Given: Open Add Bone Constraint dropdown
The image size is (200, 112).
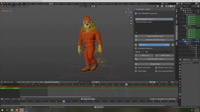Looking at the screenshot, I should [190, 63].
